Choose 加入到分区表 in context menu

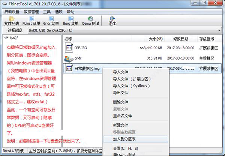(136, 139)
